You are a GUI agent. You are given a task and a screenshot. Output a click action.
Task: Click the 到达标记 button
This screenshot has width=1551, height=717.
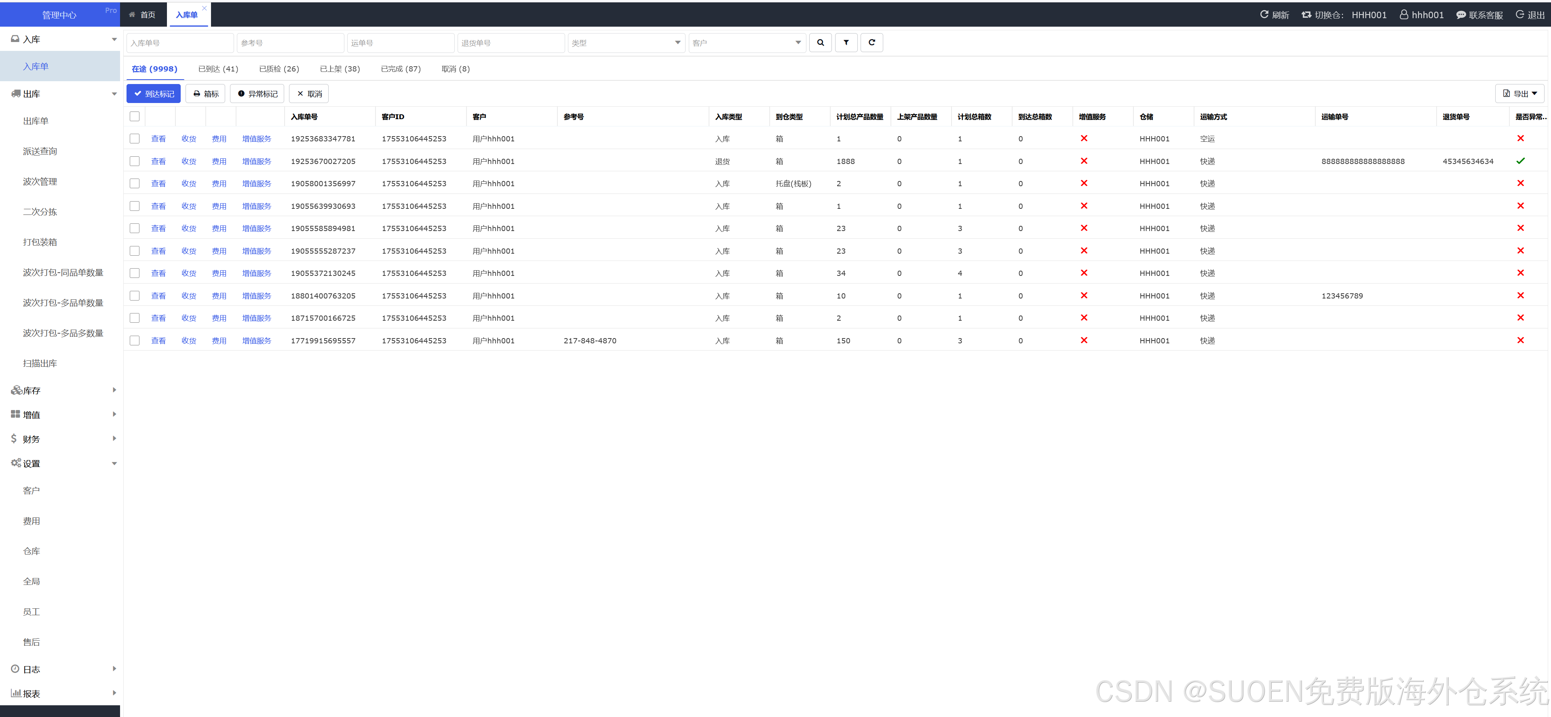click(154, 93)
